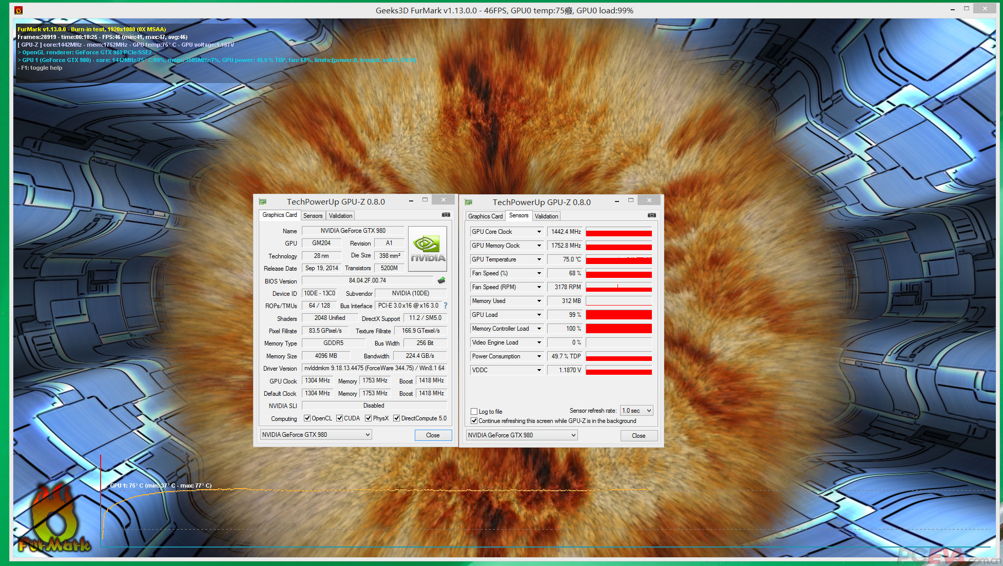Minimize the right GPU-Z Sensors window

tap(616, 201)
